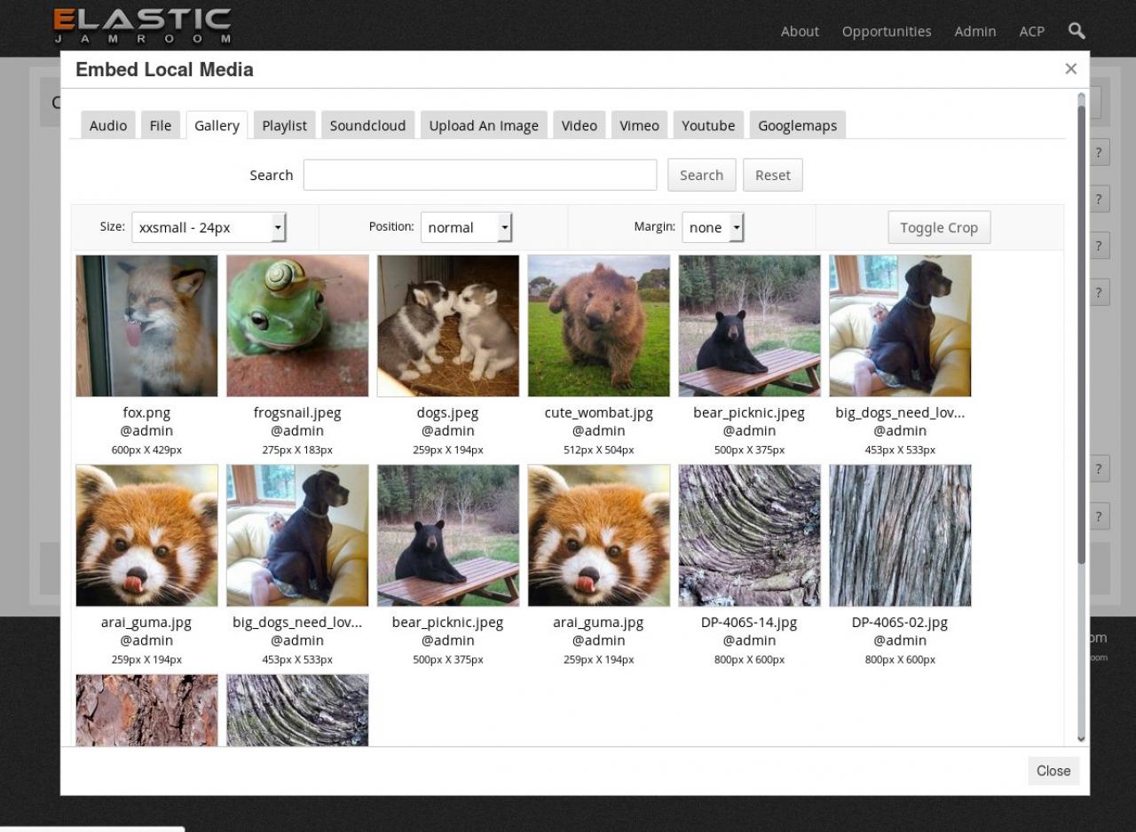Toggle Crop for embedded images
This screenshot has width=1136, height=832.
pyautogui.click(x=939, y=227)
